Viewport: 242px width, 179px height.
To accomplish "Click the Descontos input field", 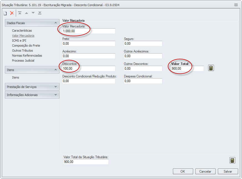I will 89,69.
